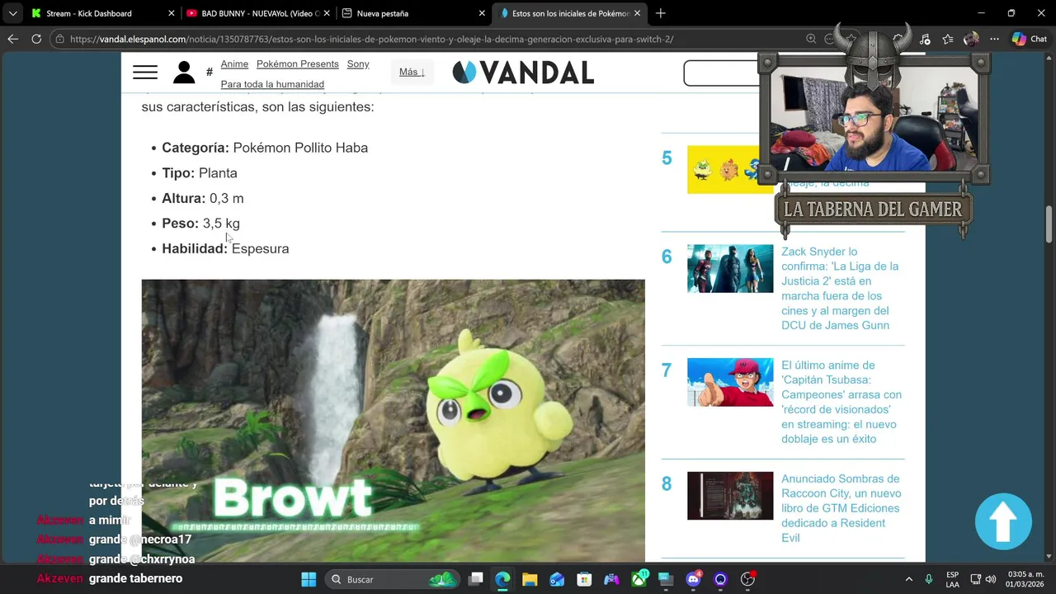Viewport: 1056px width, 594px height.
Task: Click the Peso: 3,5 kg line
Action: (200, 224)
